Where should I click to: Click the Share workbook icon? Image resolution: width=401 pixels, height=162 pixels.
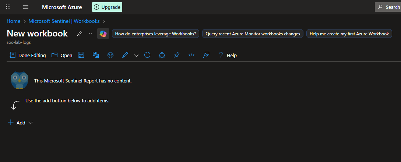(x=162, y=55)
